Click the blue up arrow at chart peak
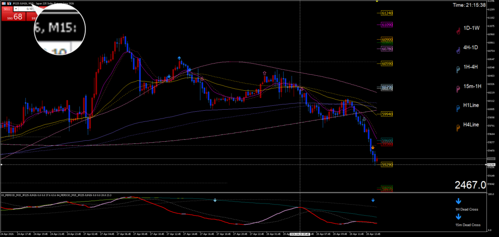This screenshot has width=499, height=237. (x=179, y=58)
